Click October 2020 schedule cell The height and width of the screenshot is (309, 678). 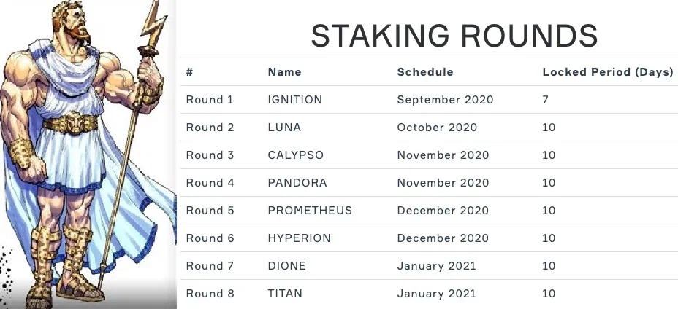pos(437,128)
